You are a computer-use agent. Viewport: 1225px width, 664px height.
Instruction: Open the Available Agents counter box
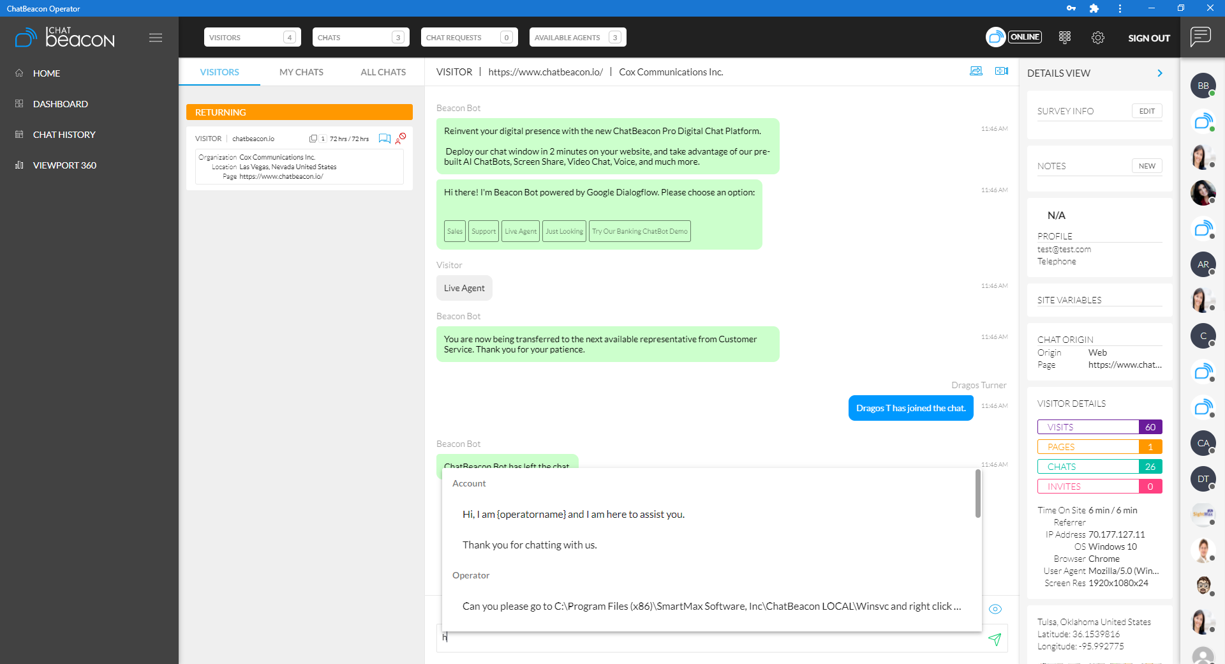pos(577,37)
